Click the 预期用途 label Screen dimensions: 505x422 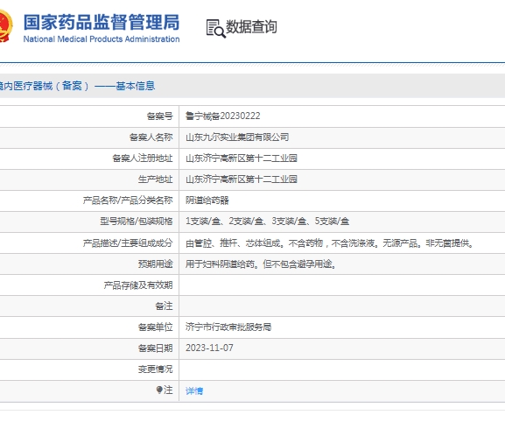click(155, 264)
